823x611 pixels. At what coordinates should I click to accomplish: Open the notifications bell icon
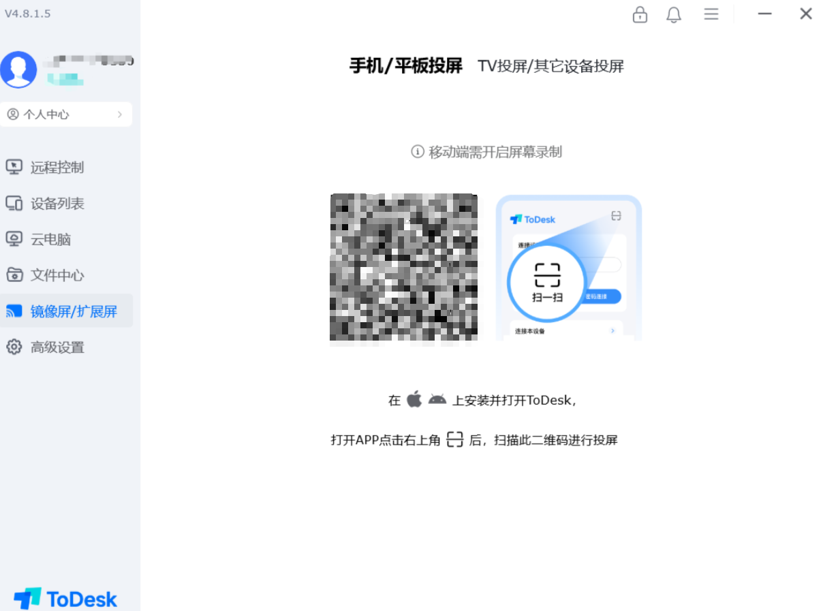674,14
